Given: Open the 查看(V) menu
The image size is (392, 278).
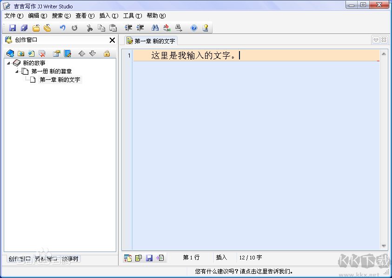Looking at the screenshot, I should (85, 16).
